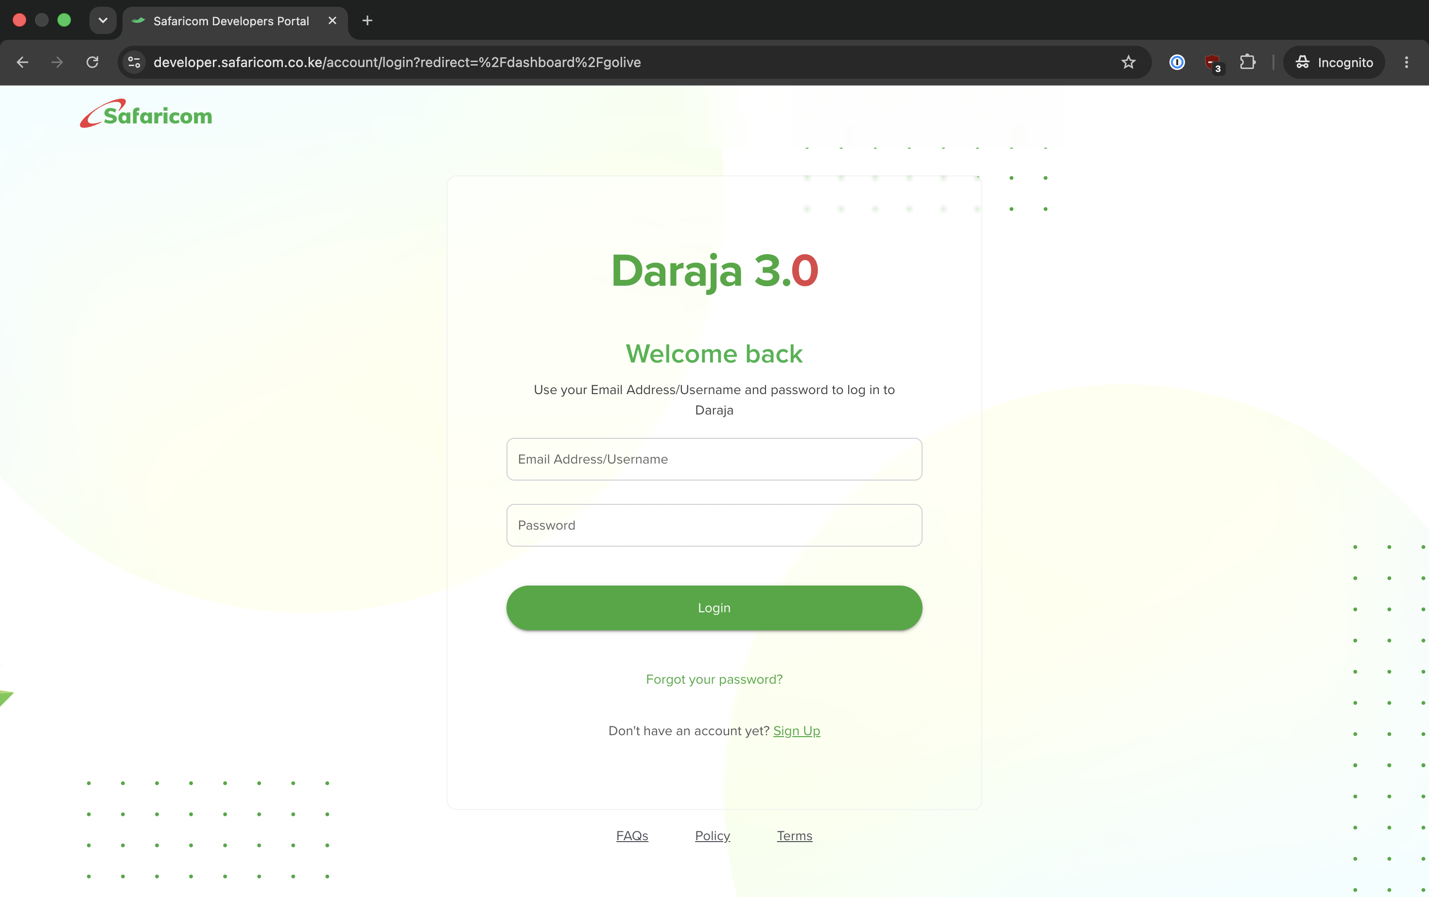This screenshot has width=1429, height=897.
Task: Open the site information icon in address bar
Action: [x=134, y=62]
